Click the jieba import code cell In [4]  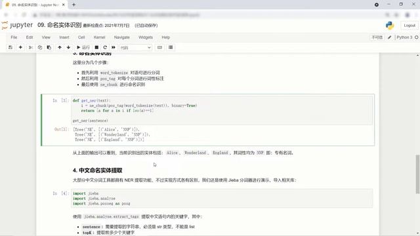coord(222,199)
